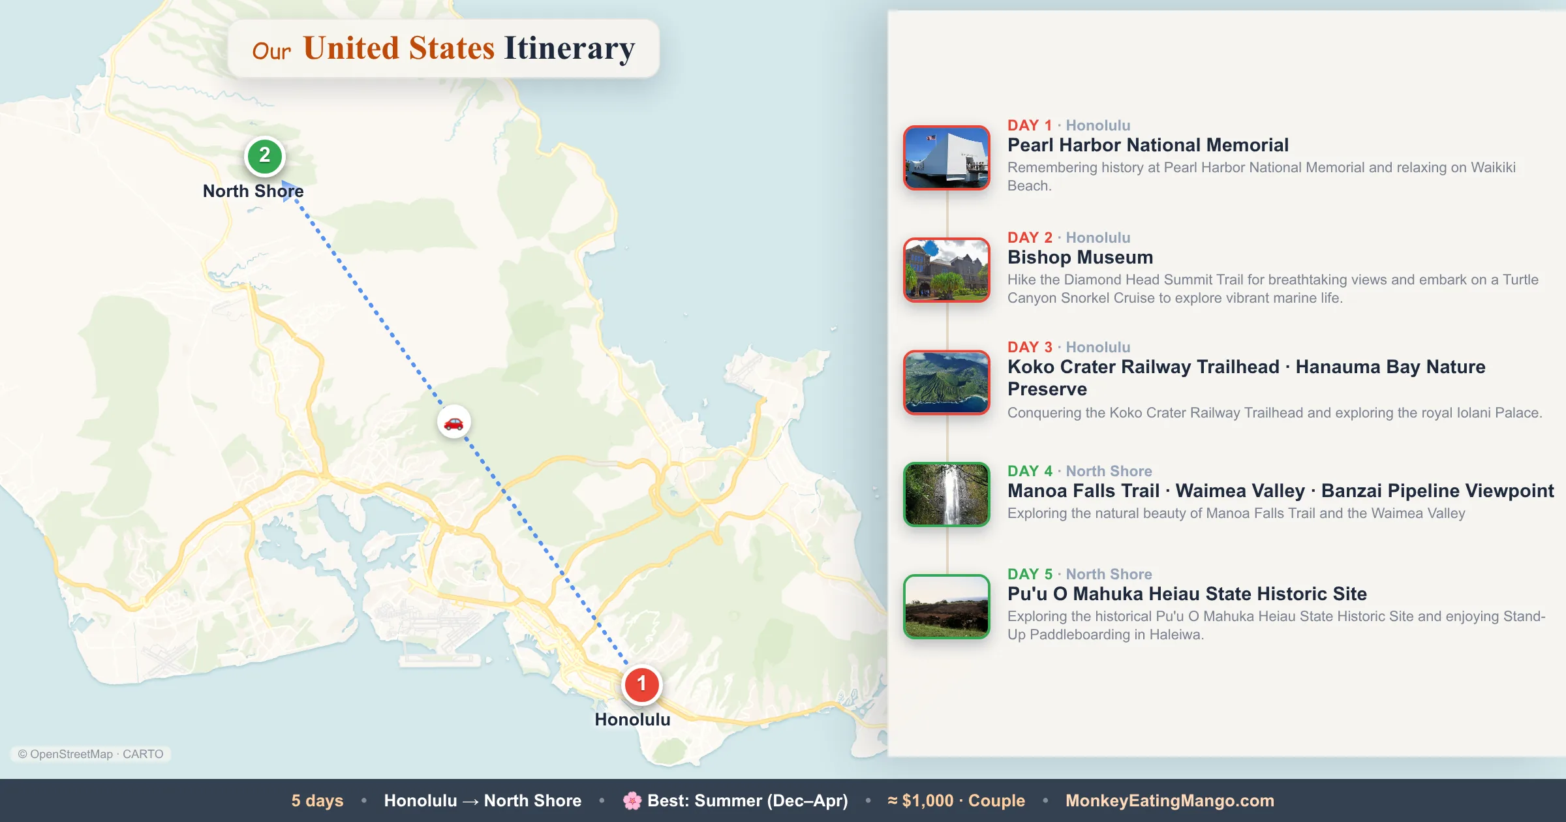This screenshot has height=822, width=1566.
Task: Click the Bishop Museum title
Action: 1080,257
